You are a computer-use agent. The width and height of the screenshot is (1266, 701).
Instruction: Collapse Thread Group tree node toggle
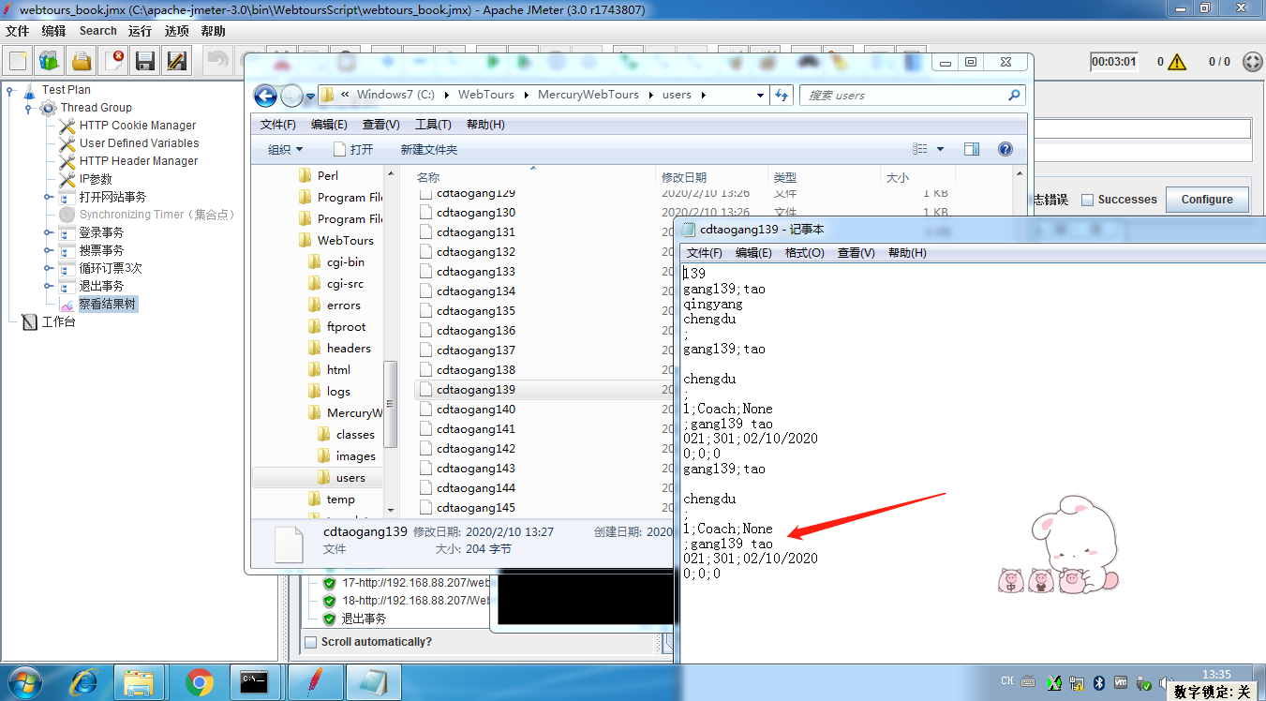tap(29, 109)
